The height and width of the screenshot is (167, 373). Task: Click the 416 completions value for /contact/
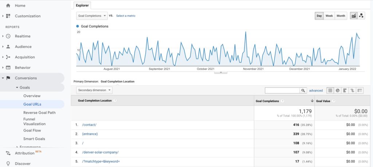click(x=296, y=125)
